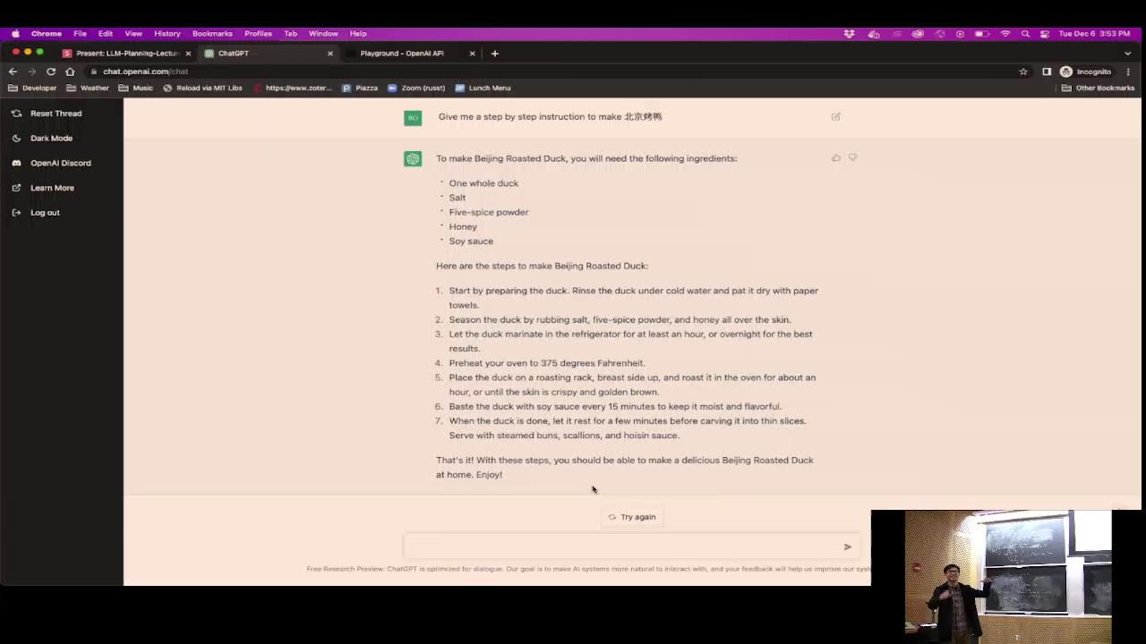
Task: Open the tab search chevron in Chrome
Action: (1128, 53)
